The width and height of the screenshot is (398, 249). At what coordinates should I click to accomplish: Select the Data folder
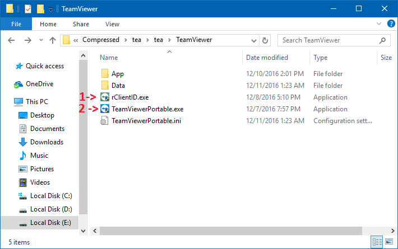(113, 86)
